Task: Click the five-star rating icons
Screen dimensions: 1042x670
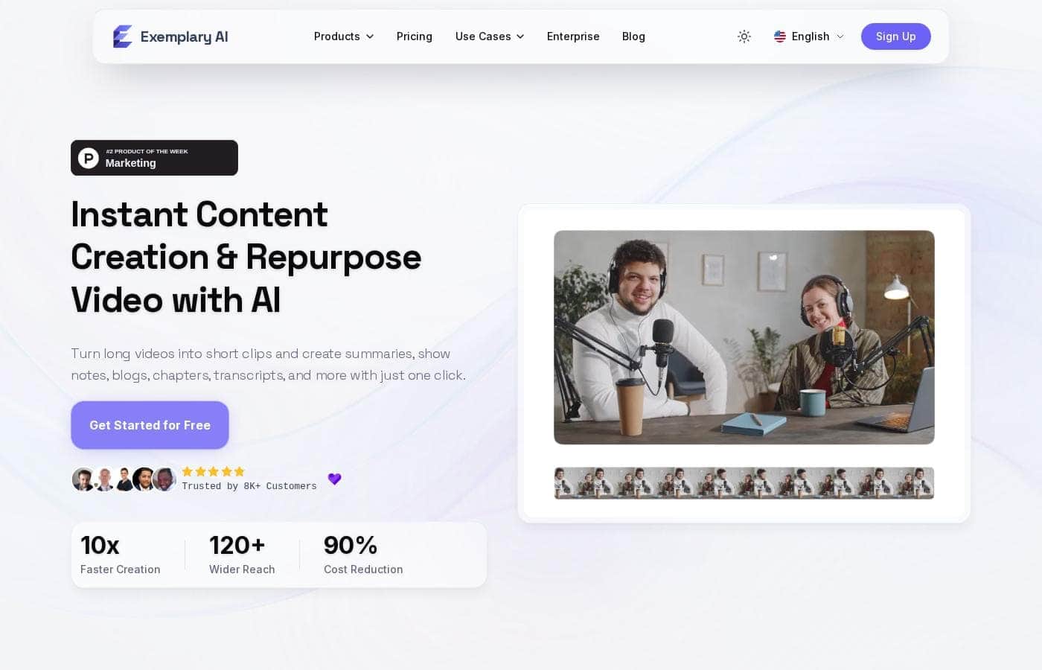Action: pyautogui.click(x=213, y=471)
